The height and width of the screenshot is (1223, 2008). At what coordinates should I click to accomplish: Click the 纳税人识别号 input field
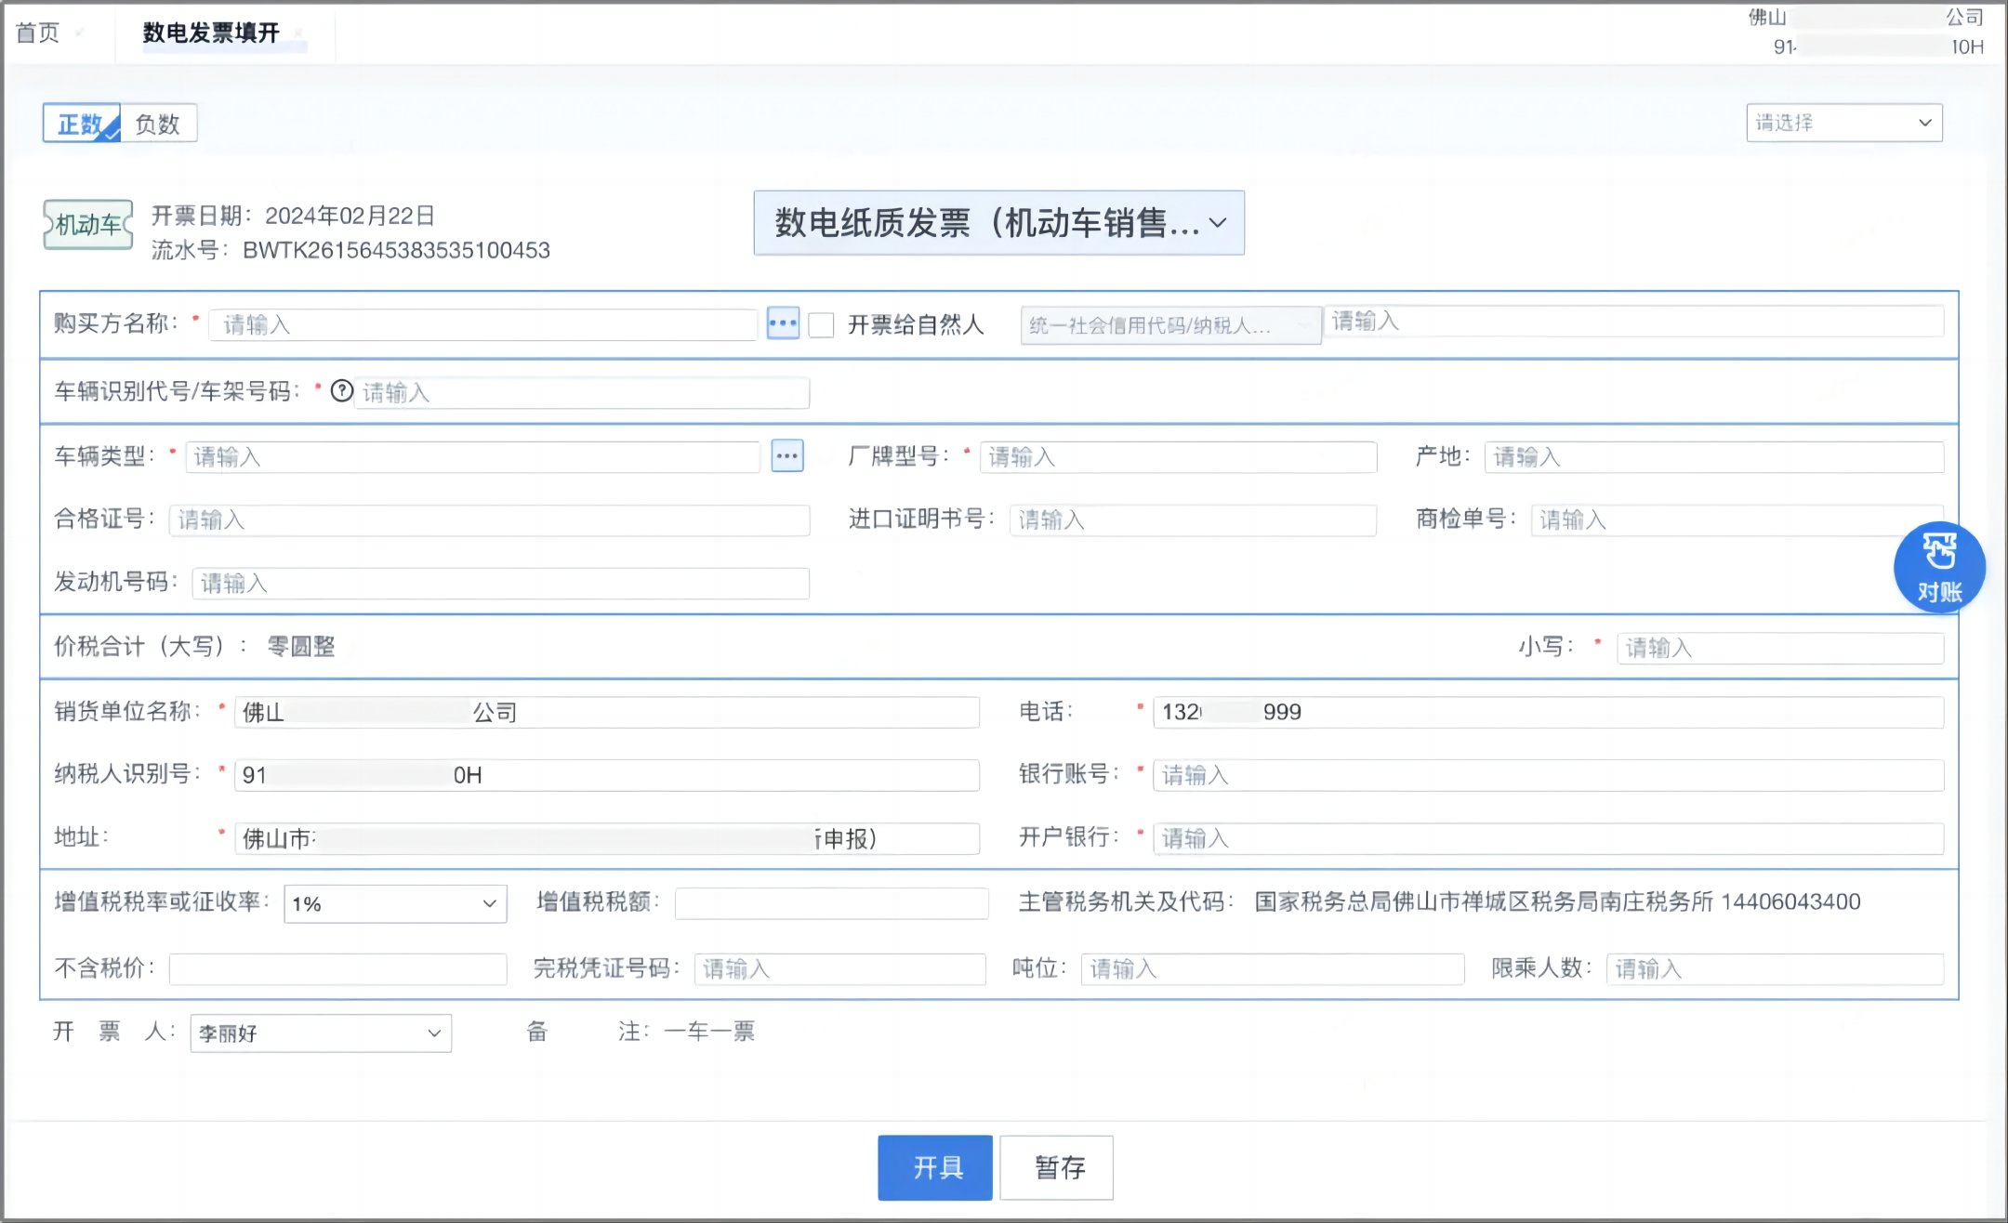(x=607, y=775)
